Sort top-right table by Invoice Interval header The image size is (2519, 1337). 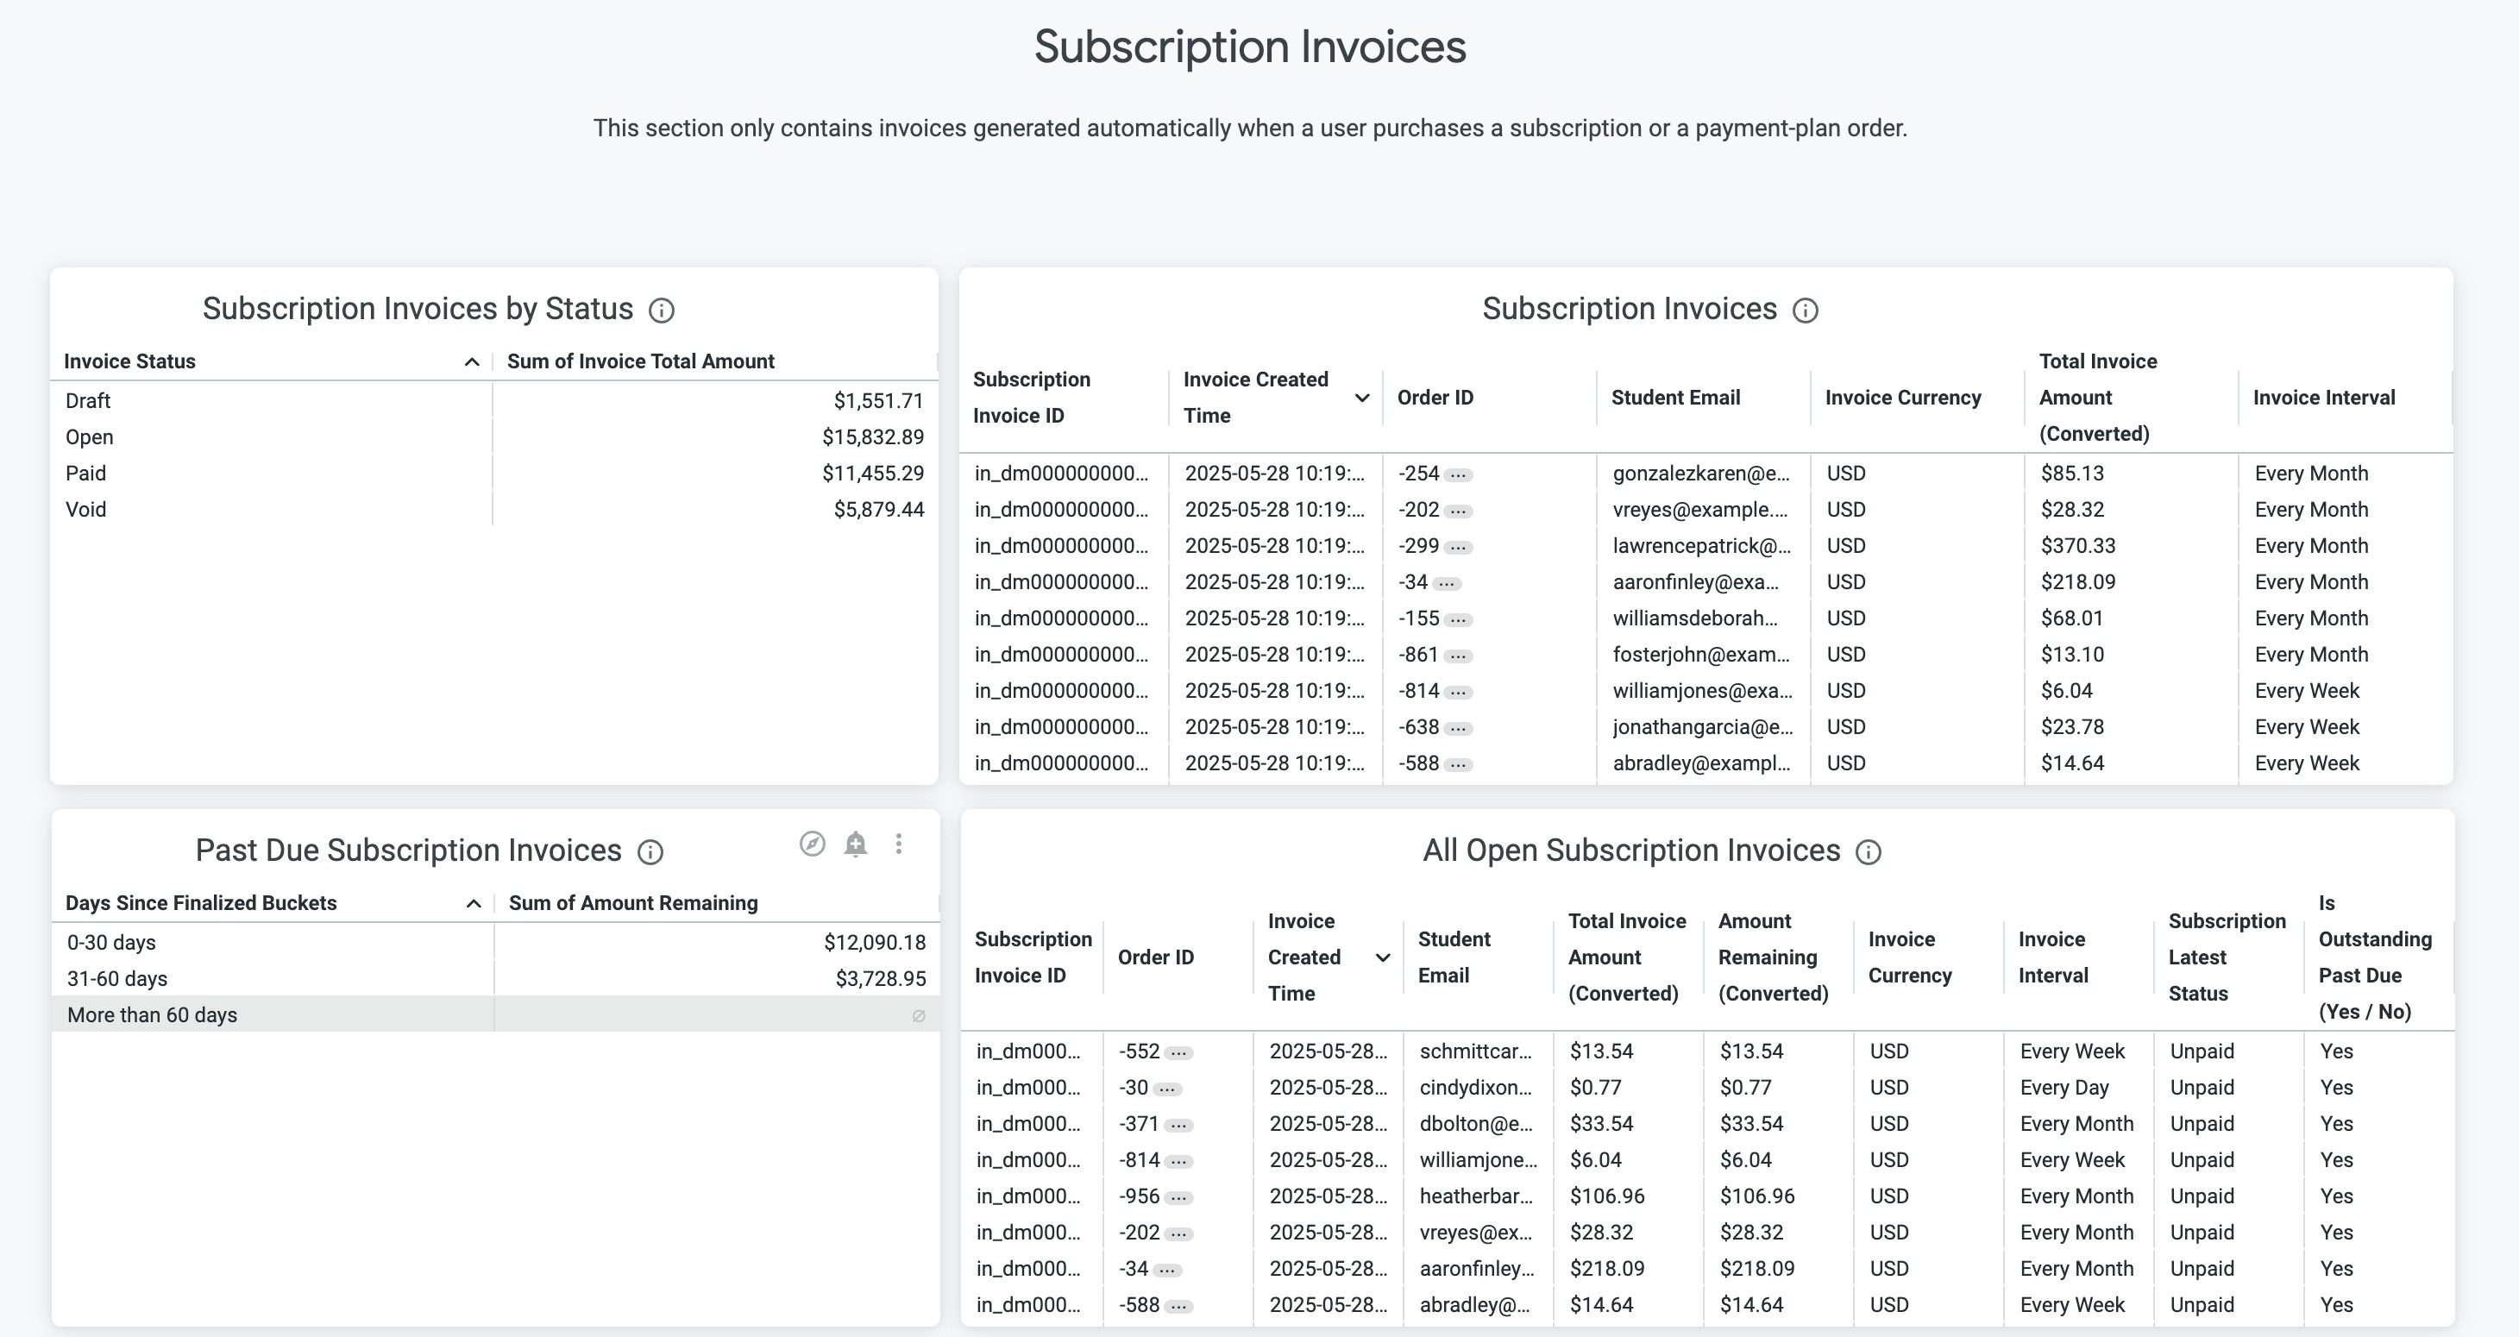2323,397
